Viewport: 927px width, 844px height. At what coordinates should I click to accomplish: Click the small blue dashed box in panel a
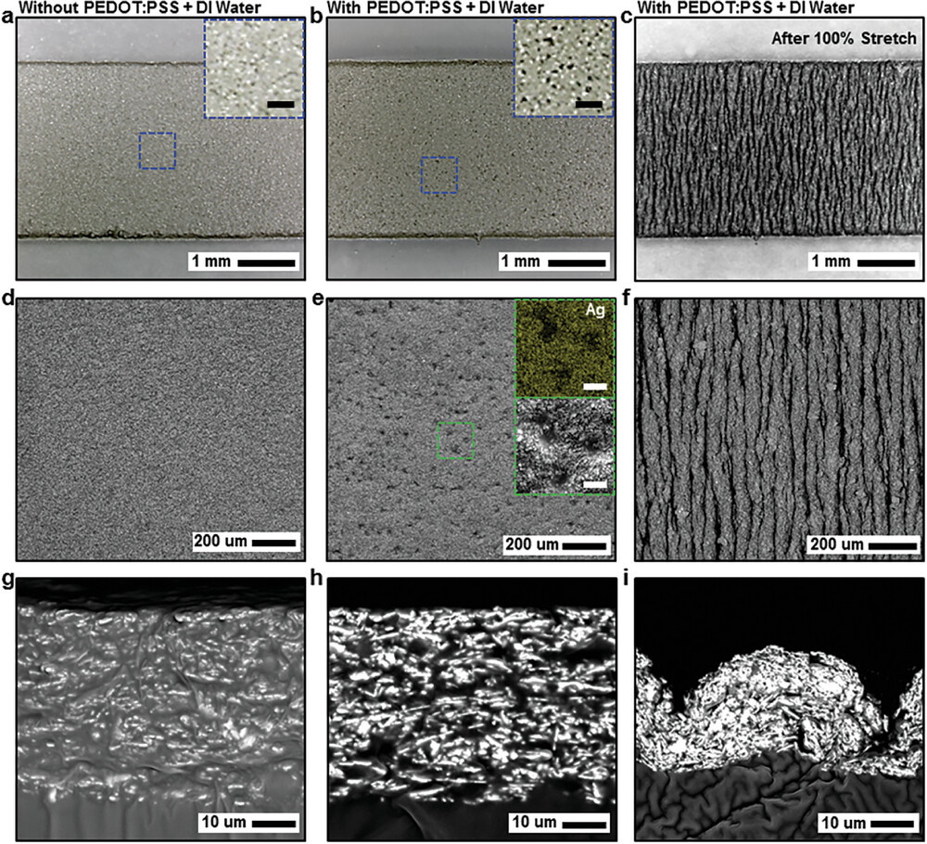point(158,151)
